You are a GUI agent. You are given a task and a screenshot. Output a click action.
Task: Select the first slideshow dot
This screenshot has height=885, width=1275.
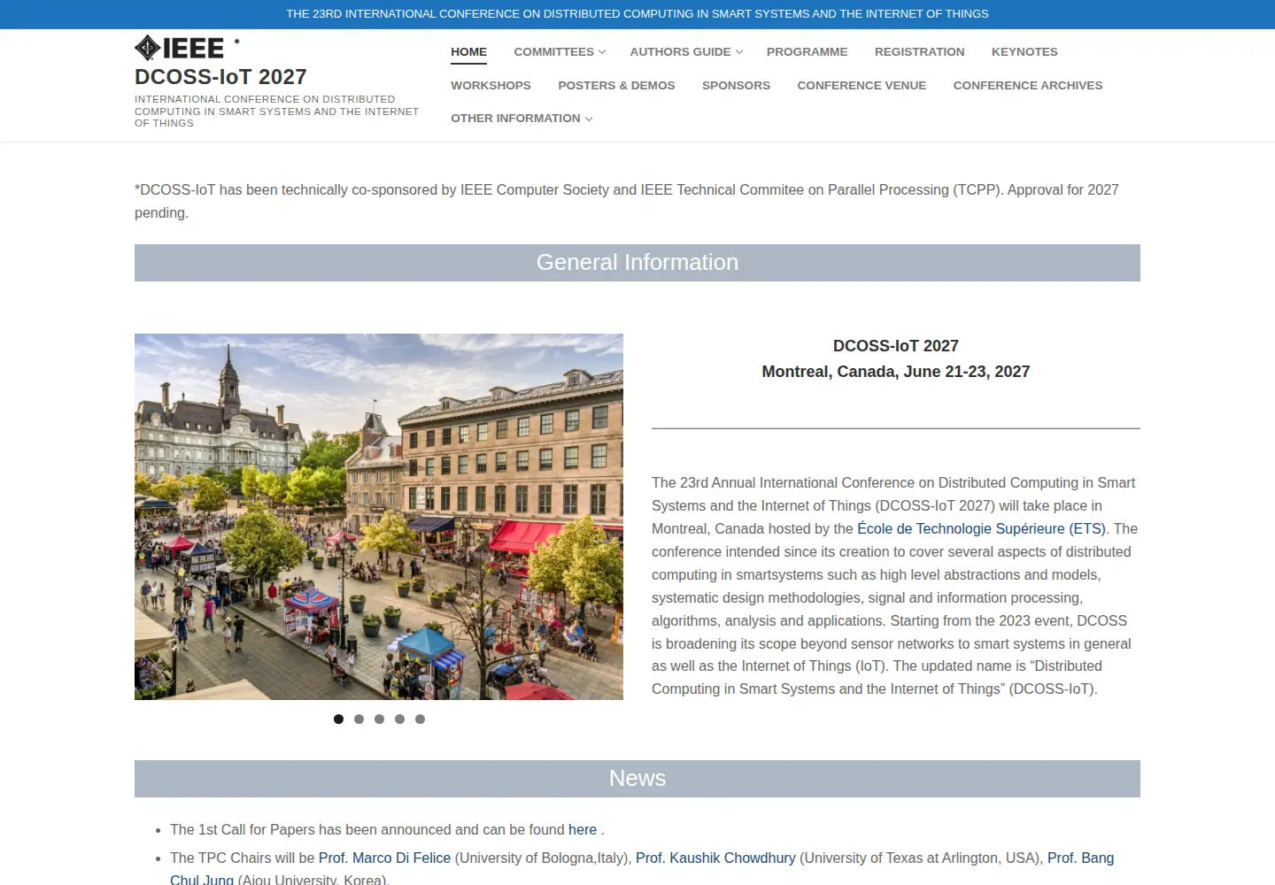(338, 719)
